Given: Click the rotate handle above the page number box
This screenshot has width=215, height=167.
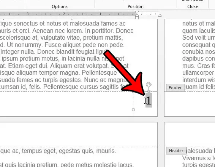Looking at the screenshot, I should 149,85.
